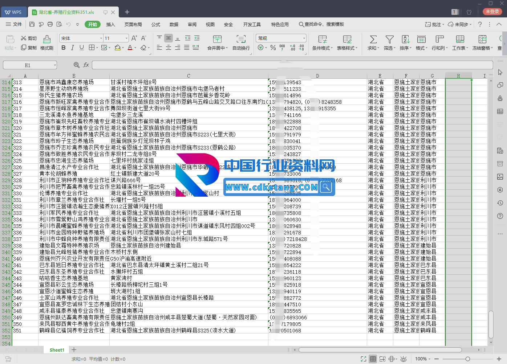Viewport: 507px width, 364px height.
Task: Click 筛选 filter button
Action: [389, 42]
